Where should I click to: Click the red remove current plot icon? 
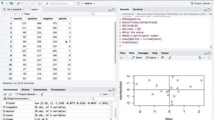(163, 57)
